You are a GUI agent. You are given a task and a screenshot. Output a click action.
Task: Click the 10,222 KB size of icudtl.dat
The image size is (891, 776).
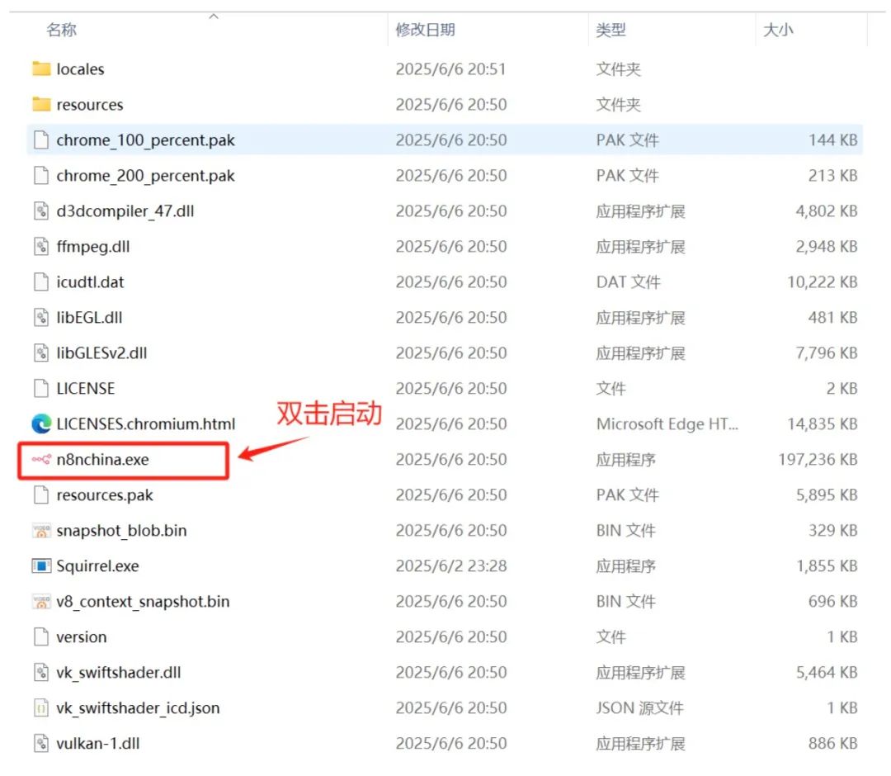click(823, 282)
